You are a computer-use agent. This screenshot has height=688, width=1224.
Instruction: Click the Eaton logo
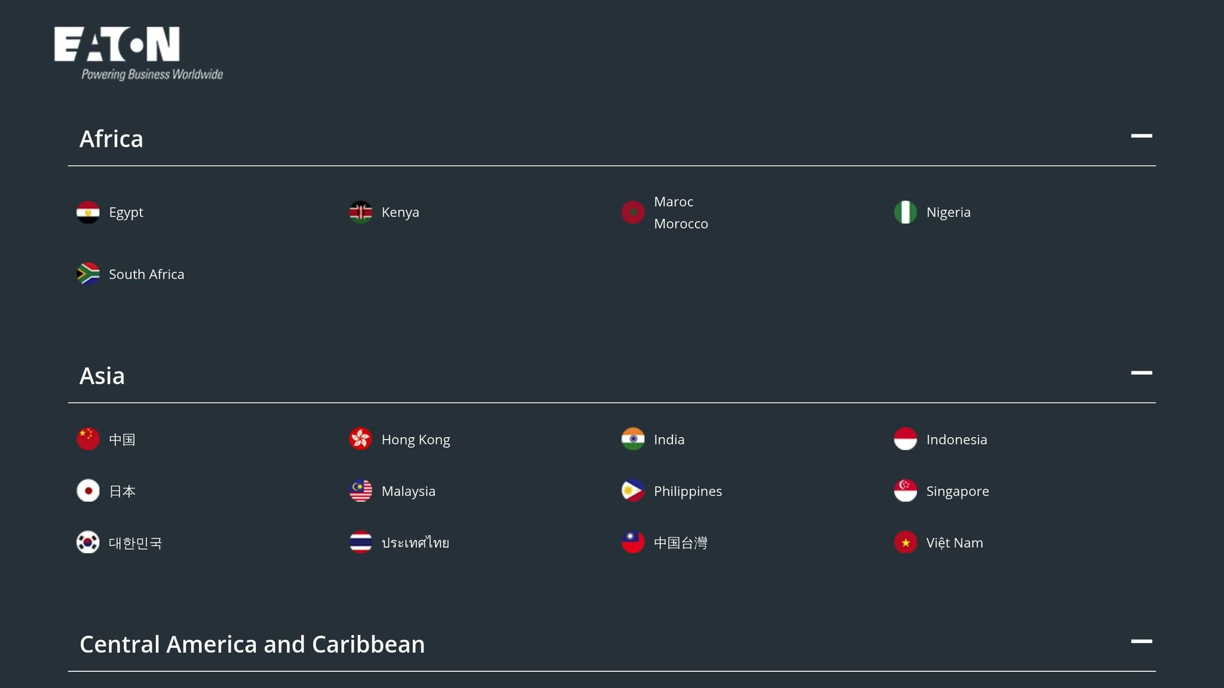pyautogui.click(x=138, y=53)
